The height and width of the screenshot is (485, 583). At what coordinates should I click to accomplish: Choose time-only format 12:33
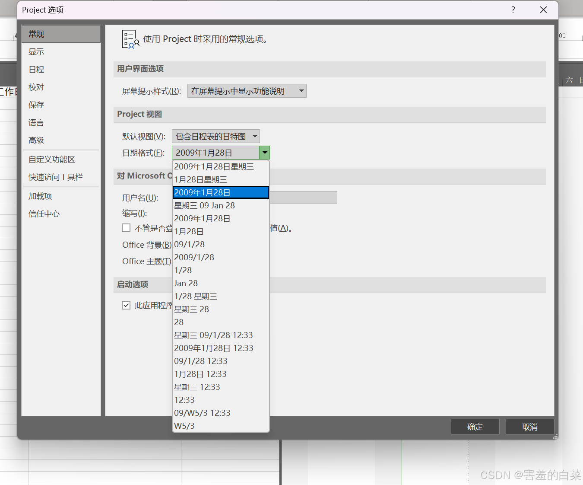pyautogui.click(x=221, y=400)
